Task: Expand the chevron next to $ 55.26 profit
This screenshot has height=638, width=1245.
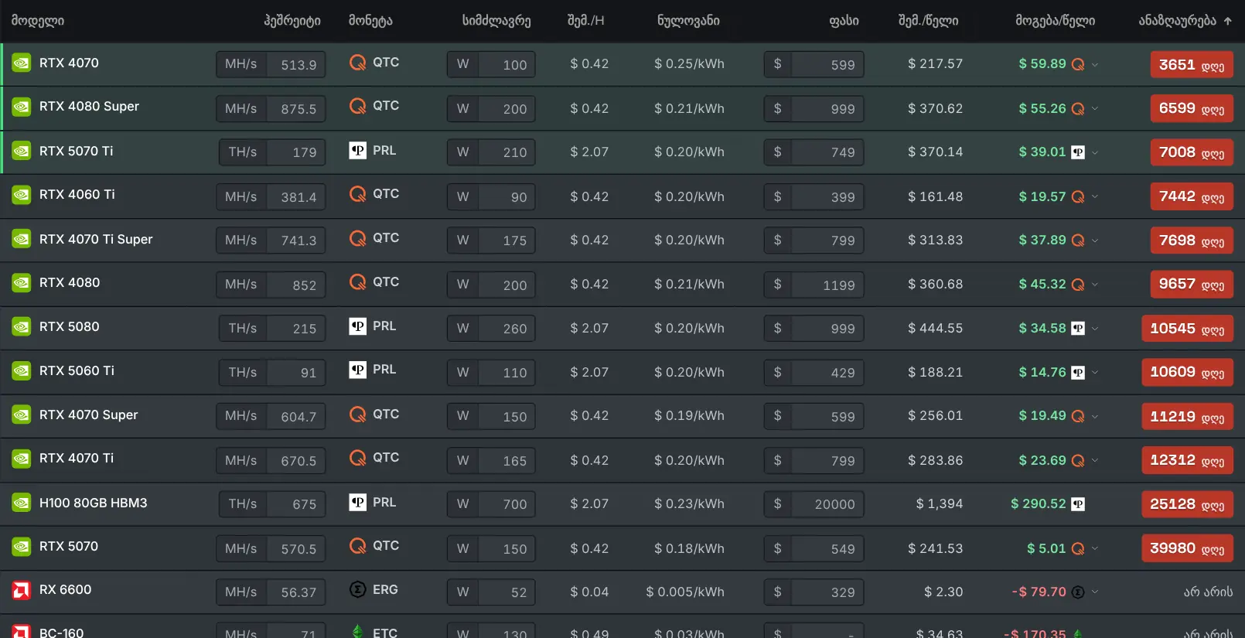Action: click(x=1095, y=109)
